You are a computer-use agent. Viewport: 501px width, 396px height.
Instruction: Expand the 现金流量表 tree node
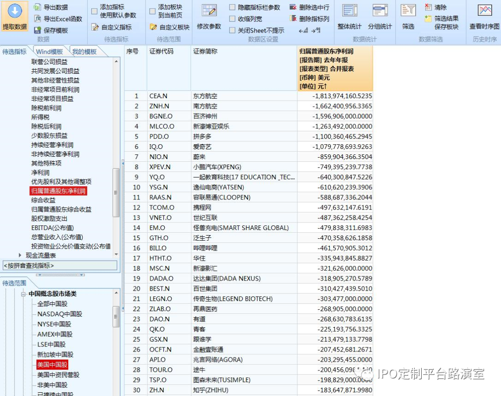20,255
